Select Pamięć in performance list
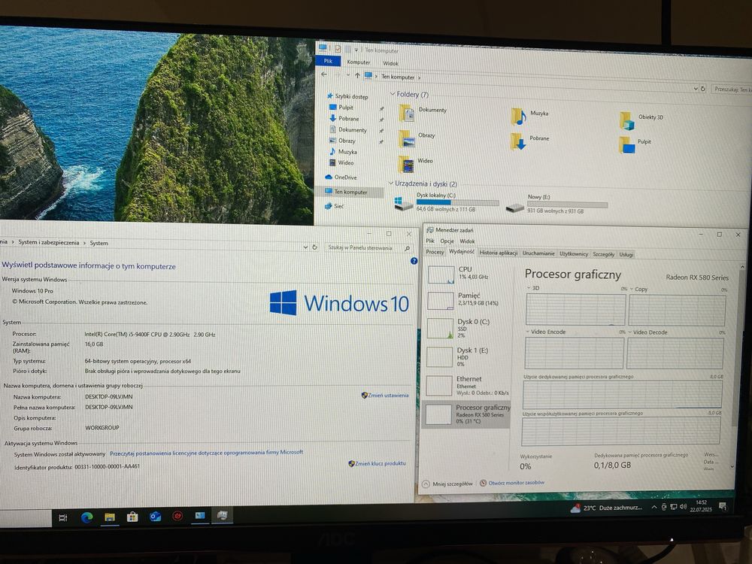 [467, 300]
